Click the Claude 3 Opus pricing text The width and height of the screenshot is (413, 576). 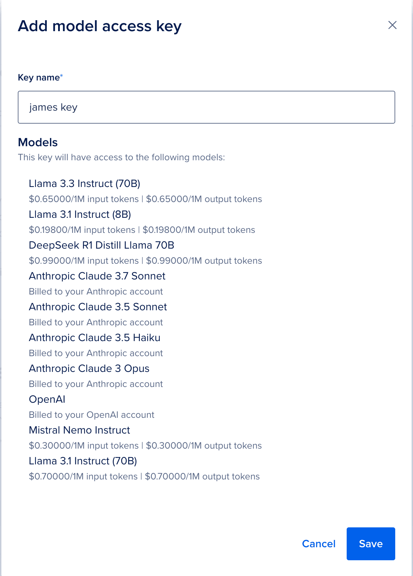tap(96, 384)
